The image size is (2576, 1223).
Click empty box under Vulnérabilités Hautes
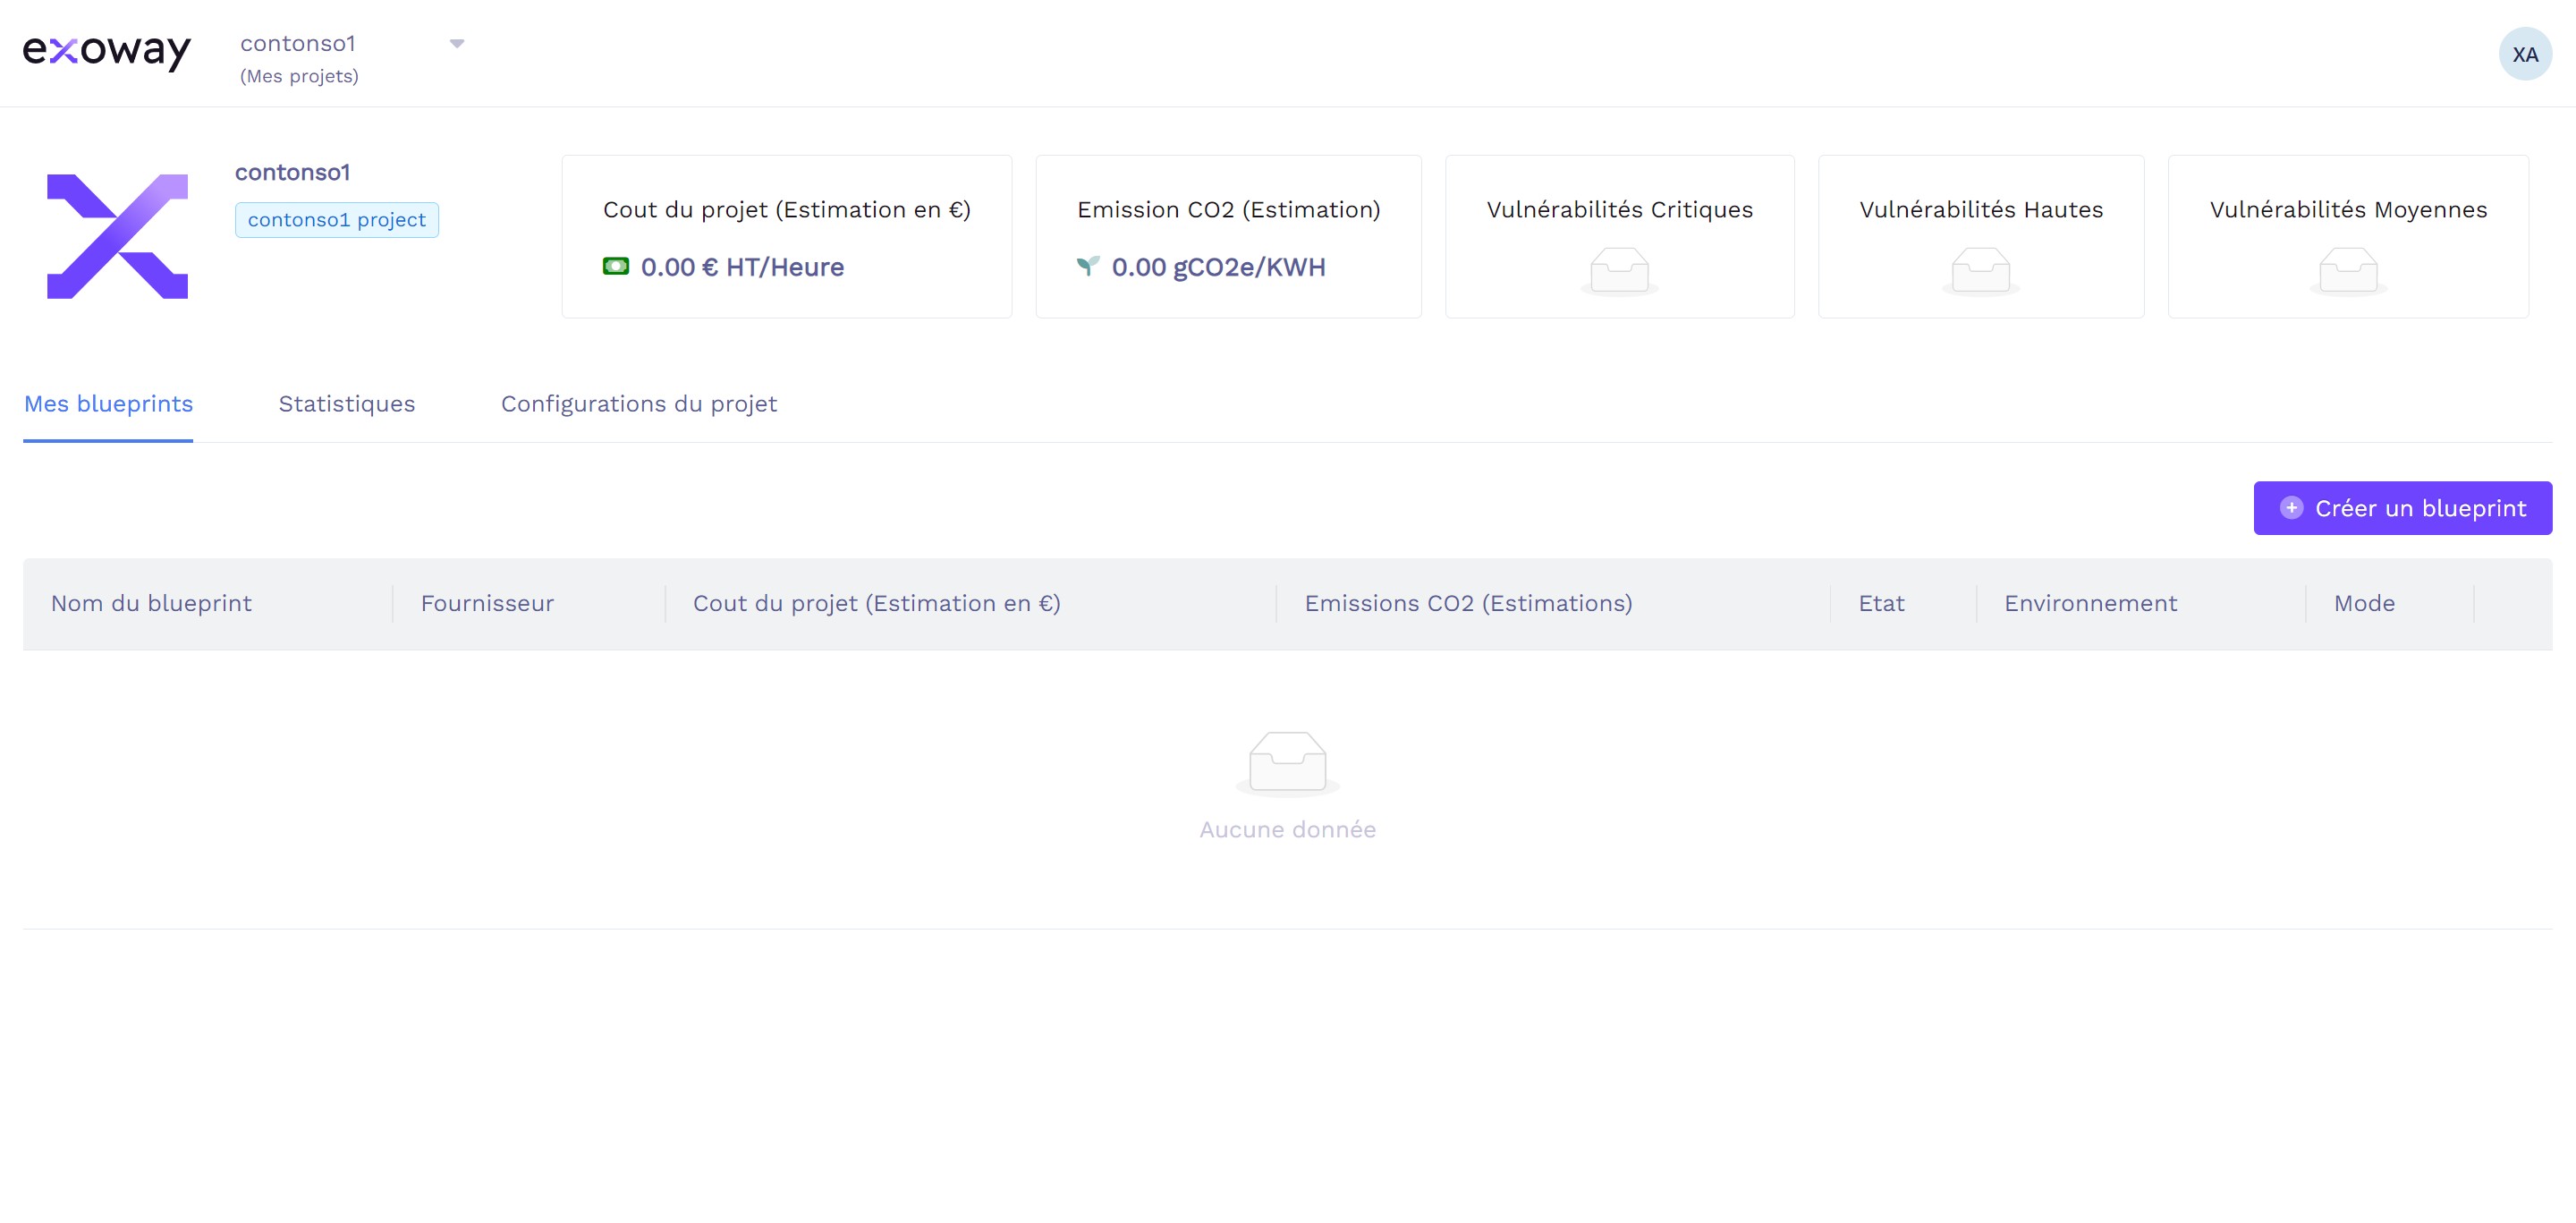coord(1980,271)
